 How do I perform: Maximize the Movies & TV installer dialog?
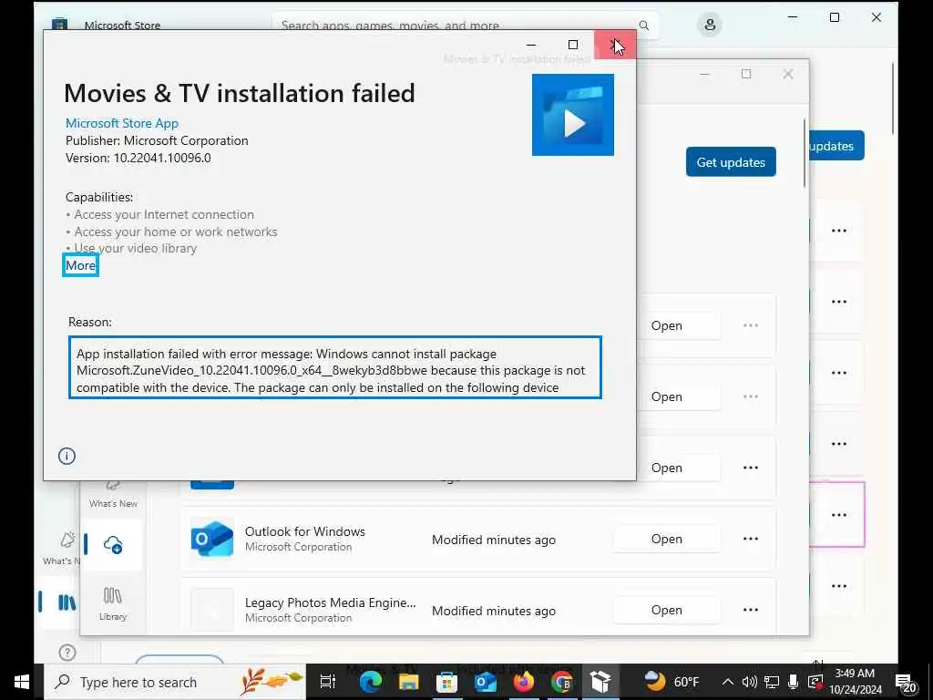point(573,45)
